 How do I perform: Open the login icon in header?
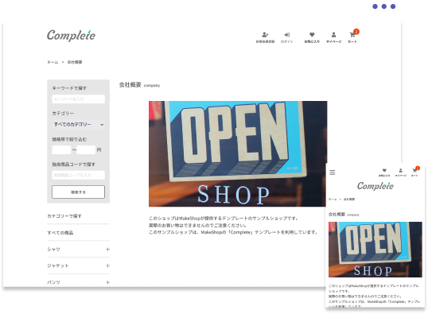tap(286, 35)
